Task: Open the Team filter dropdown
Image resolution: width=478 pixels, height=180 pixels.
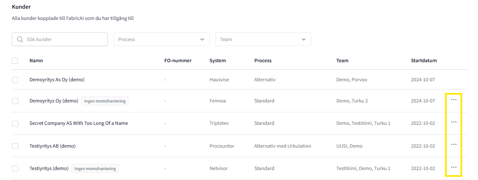Action: [263, 39]
